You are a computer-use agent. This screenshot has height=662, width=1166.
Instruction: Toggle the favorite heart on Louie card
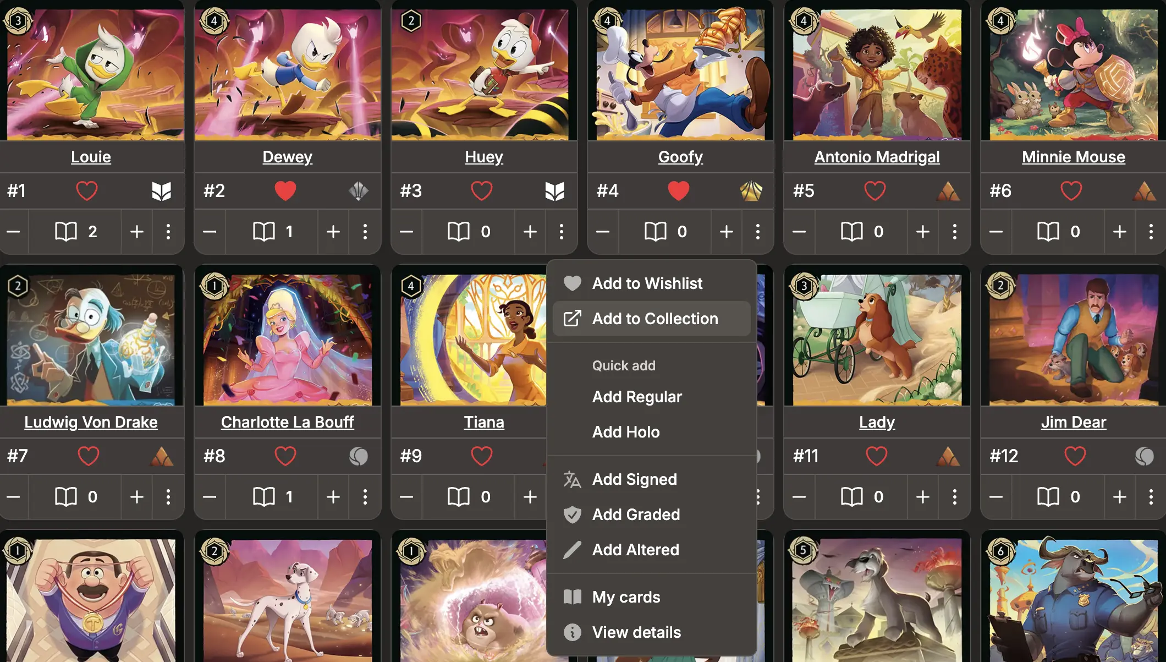tap(87, 191)
